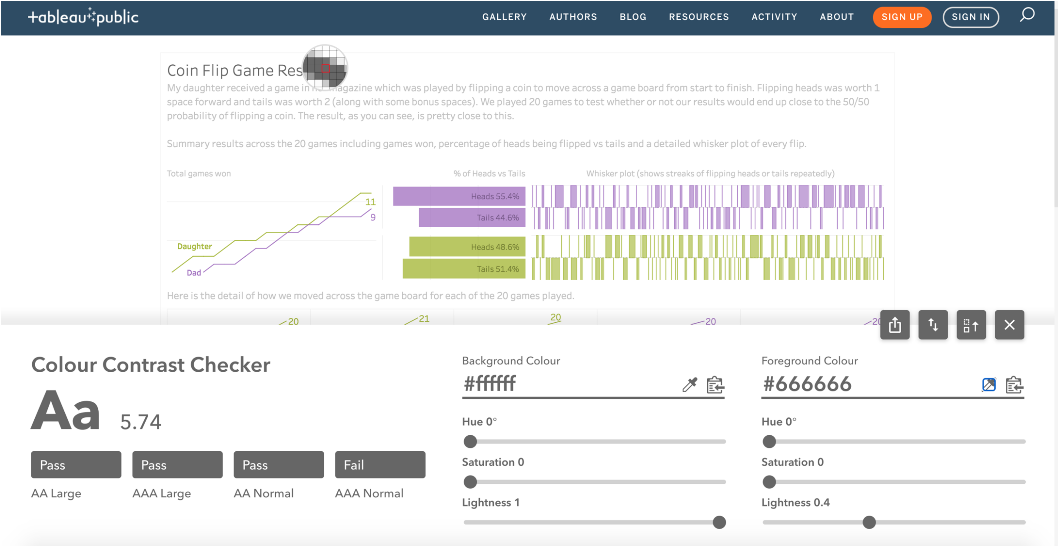Go to the Blog page
The height and width of the screenshot is (546, 1058).
coord(633,17)
